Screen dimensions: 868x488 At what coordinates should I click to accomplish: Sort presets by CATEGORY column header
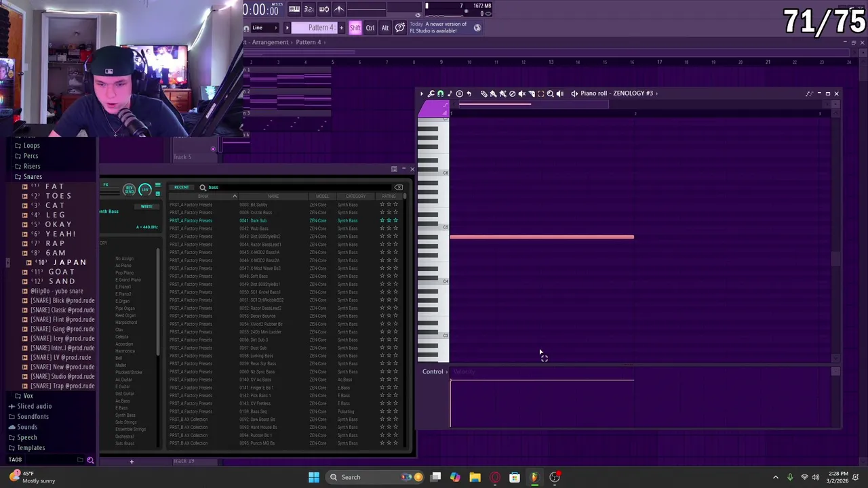(355, 197)
